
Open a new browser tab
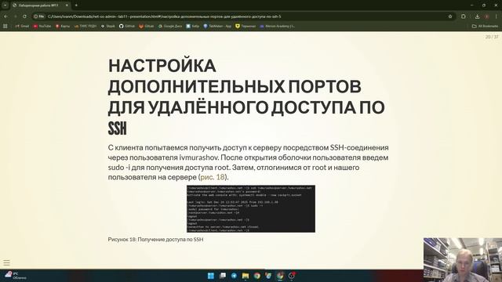76,5
